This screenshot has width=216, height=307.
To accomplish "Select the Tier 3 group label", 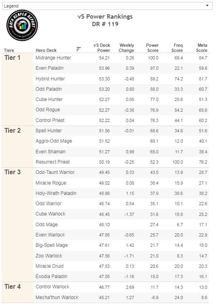I will tap(13, 172).
